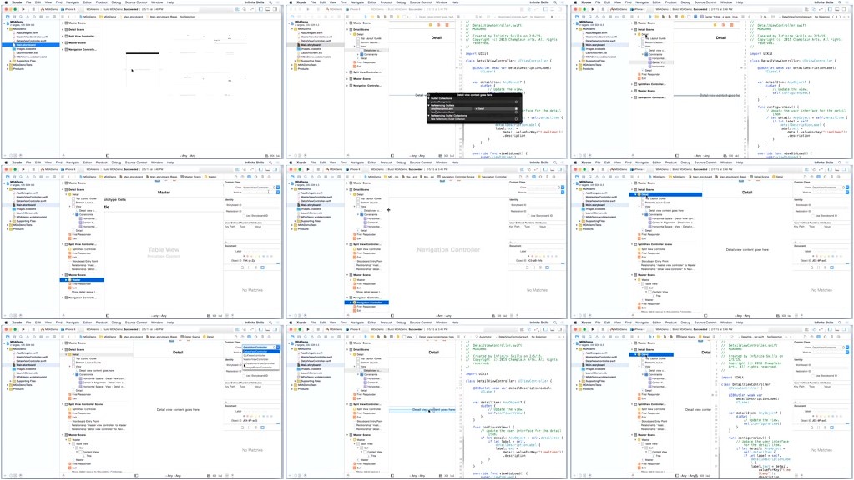
Task: Pick the blue label color in bottom-left screenshot
Action: coord(263,416)
